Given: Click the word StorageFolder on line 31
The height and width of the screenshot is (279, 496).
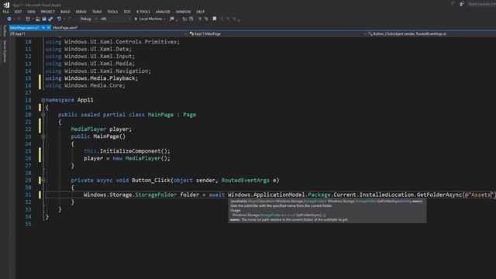Looking at the screenshot, I should pos(156,195).
